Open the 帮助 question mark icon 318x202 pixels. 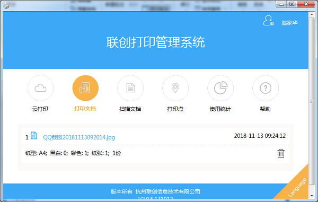point(266,88)
